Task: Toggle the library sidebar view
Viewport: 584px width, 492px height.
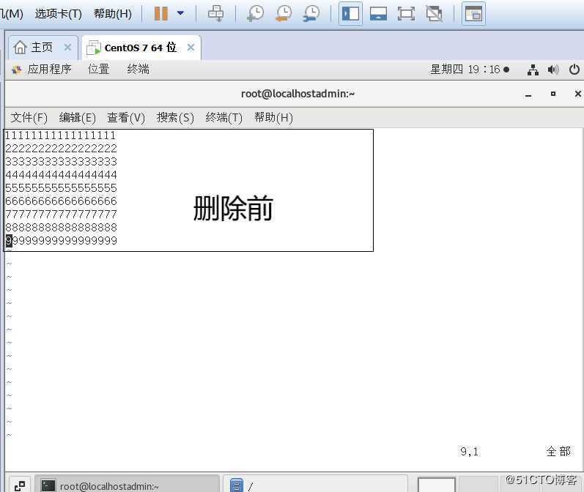Action: pyautogui.click(x=350, y=14)
